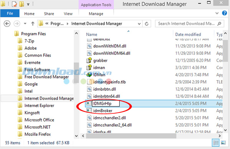Screen dimensions: 230x149
Task: Switch to the Home ribbon tab
Action: point(30,14)
